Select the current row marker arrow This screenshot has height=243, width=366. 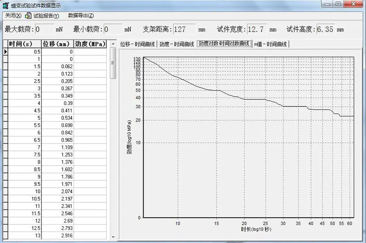5,52
